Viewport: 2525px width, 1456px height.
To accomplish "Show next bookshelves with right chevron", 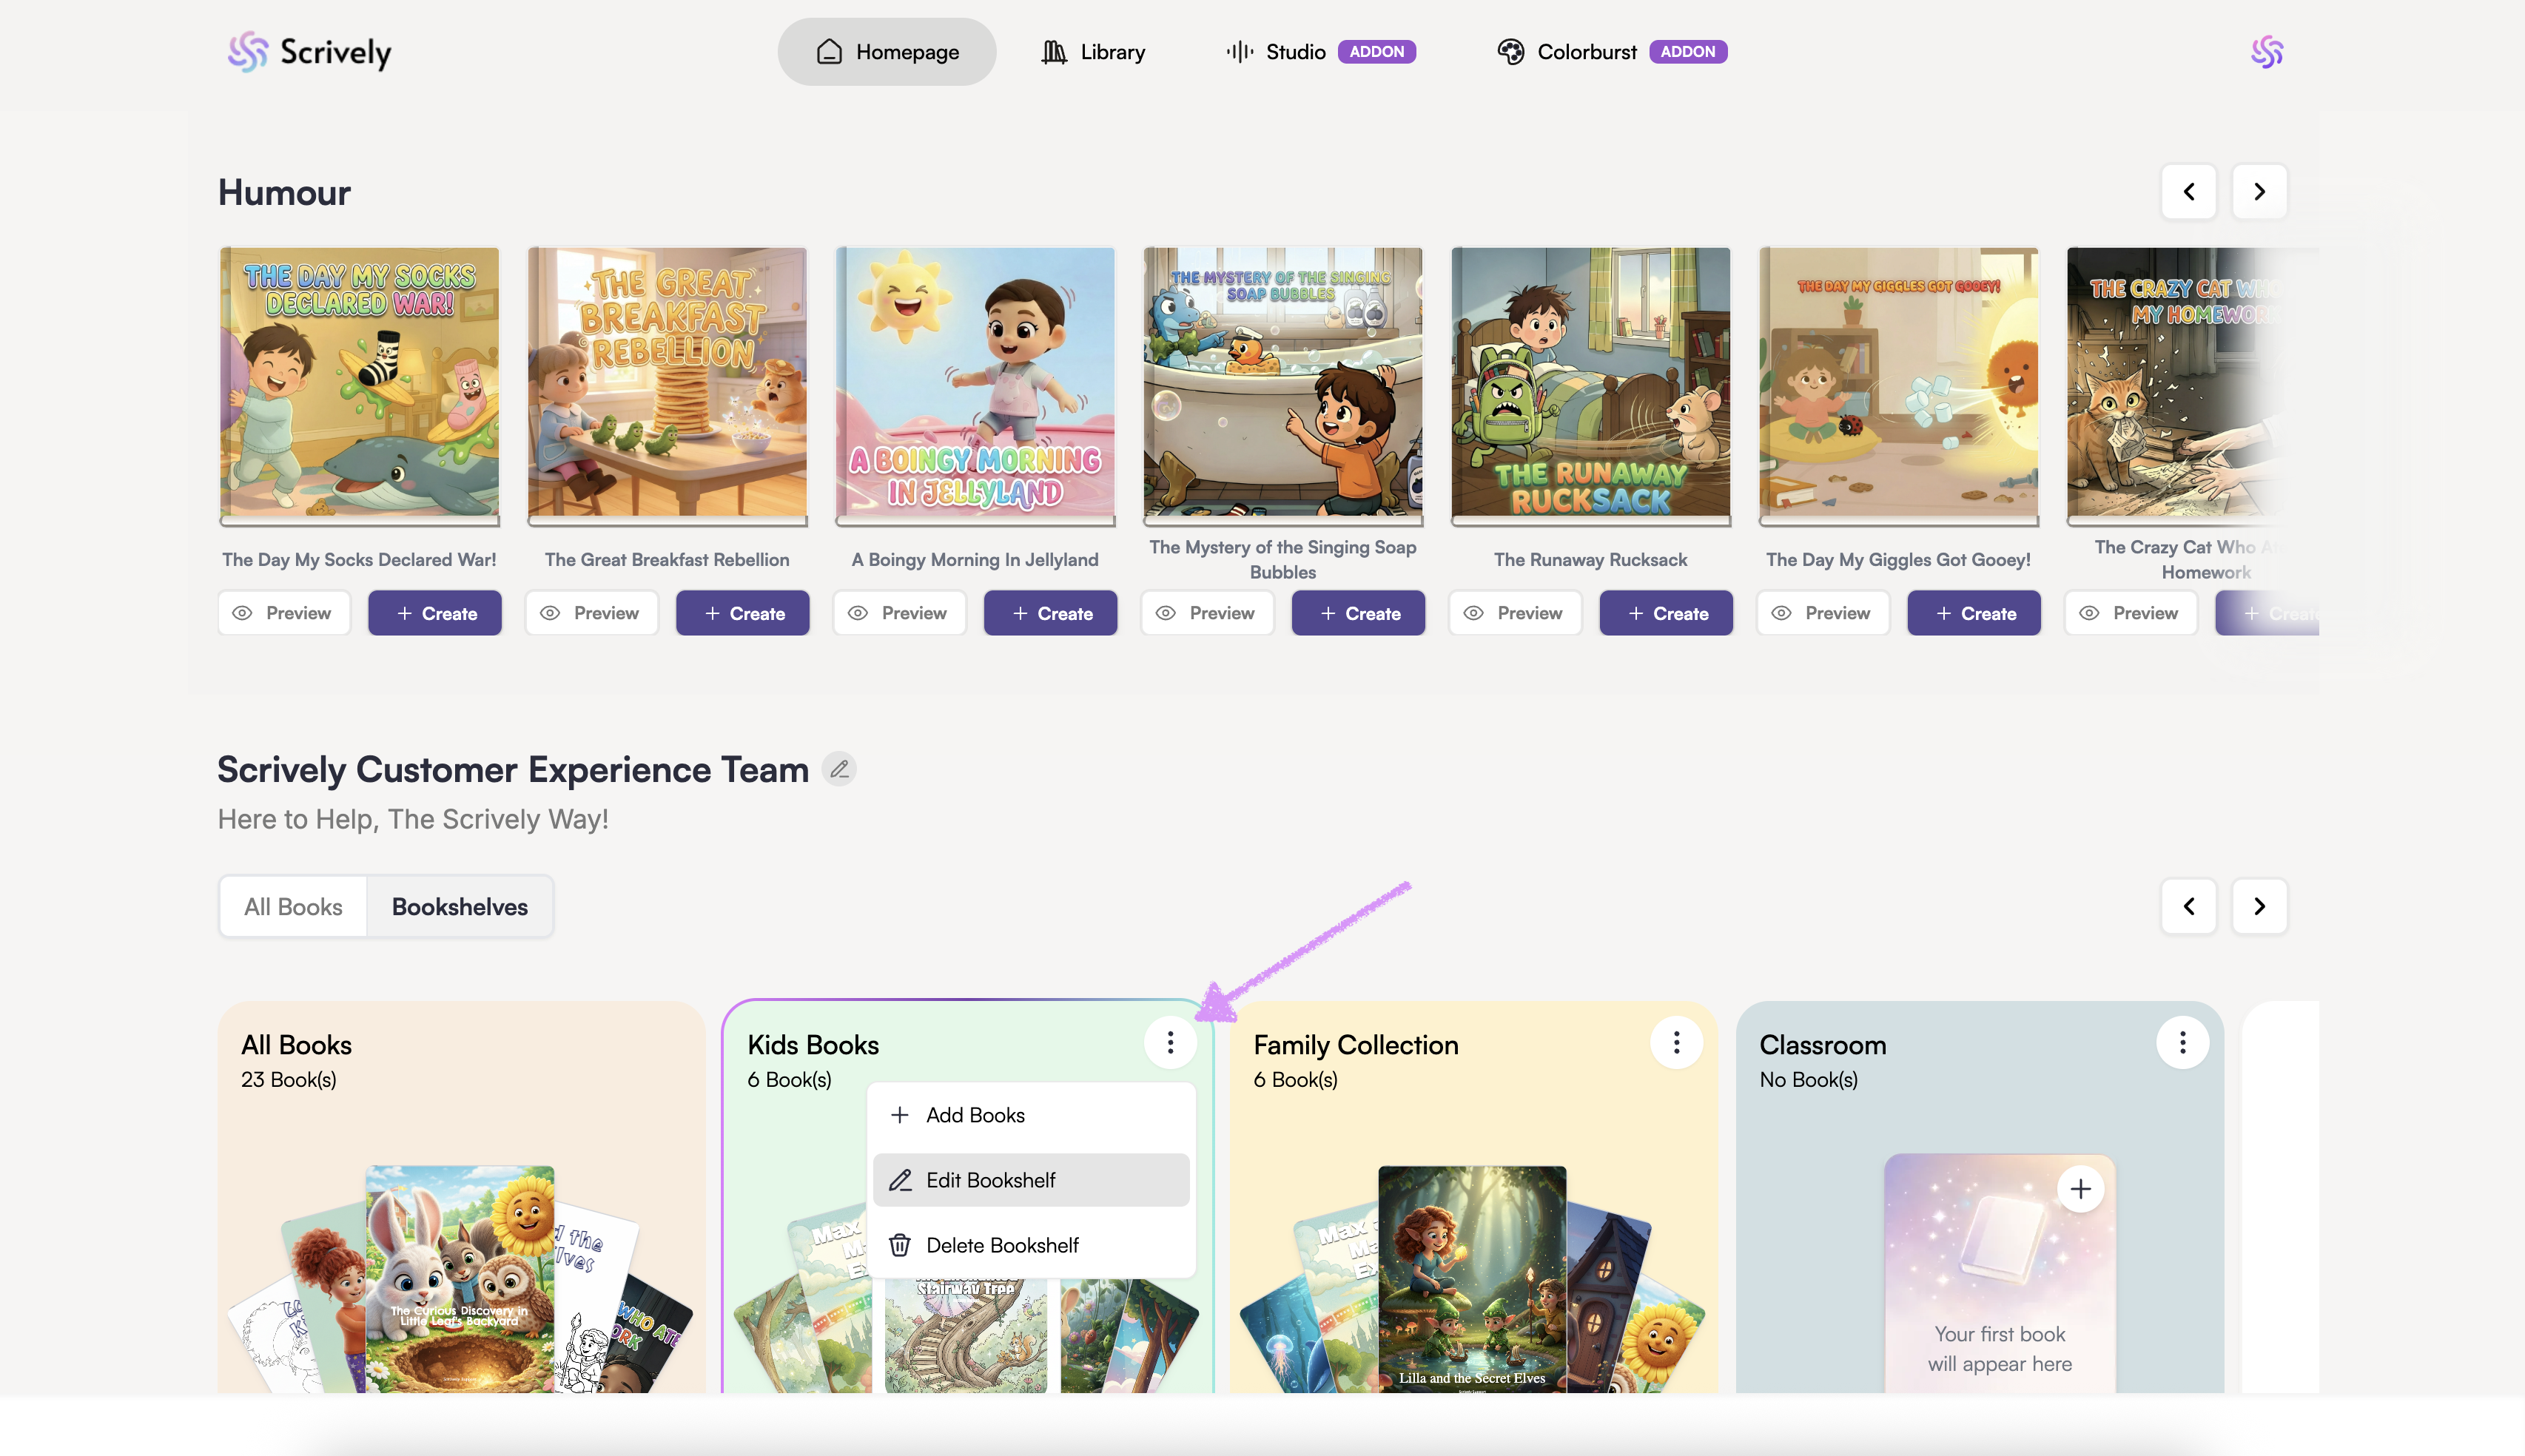I will tap(2258, 906).
